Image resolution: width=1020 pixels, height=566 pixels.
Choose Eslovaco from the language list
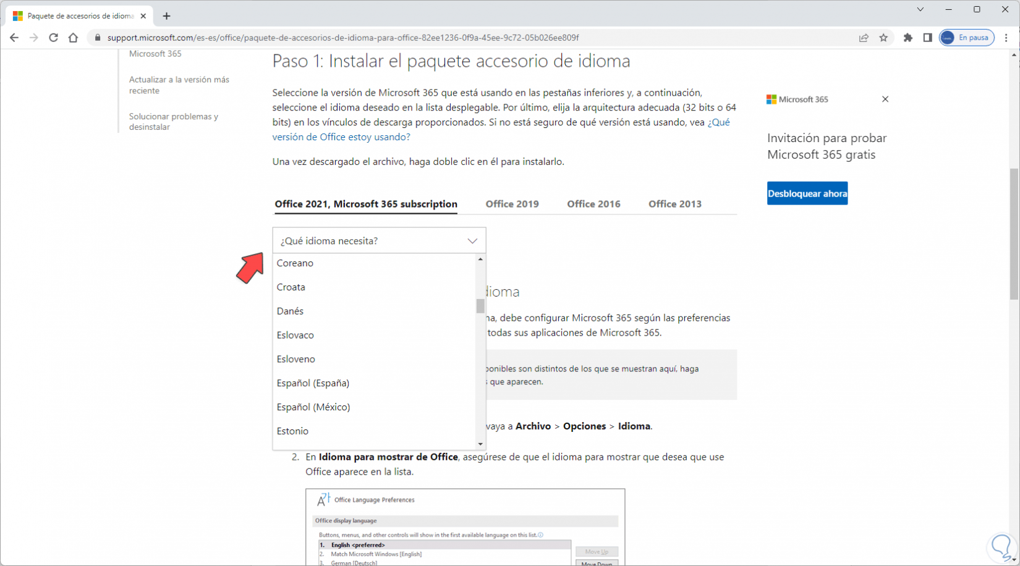pos(374,336)
